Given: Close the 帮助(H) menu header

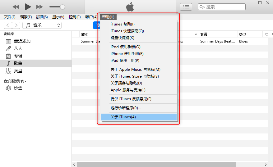Looking at the screenshot, I should pyautogui.click(x=108, y=17).
